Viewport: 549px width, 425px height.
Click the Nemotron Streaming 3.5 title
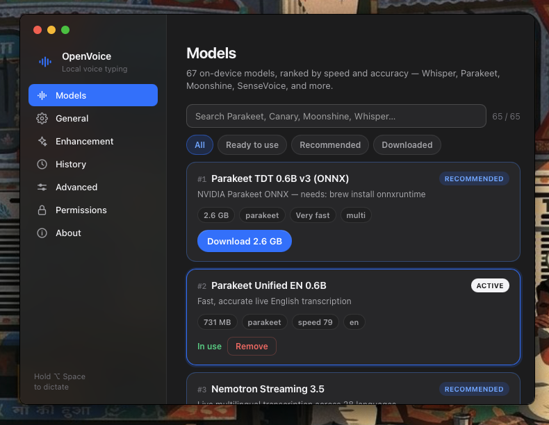pos(268,389)
